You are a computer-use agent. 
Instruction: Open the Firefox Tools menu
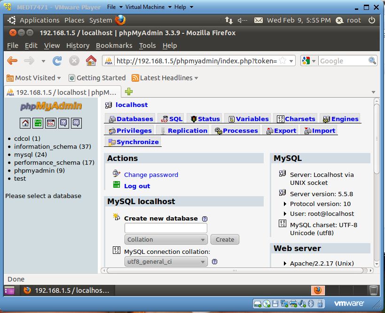tap(147, 46)
